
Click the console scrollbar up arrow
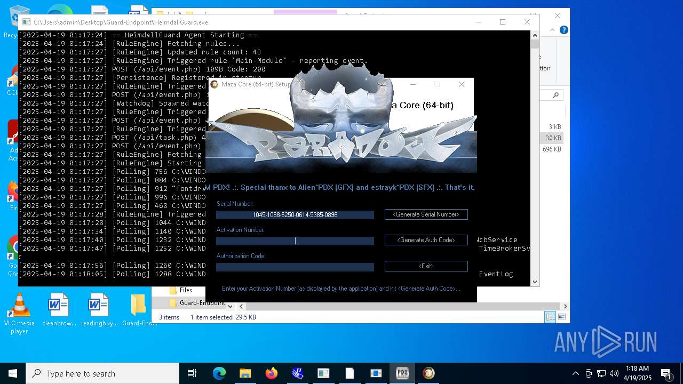click(535, 35)
